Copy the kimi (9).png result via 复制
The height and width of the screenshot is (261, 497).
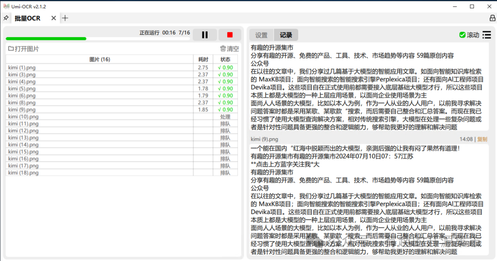[482, 139]
